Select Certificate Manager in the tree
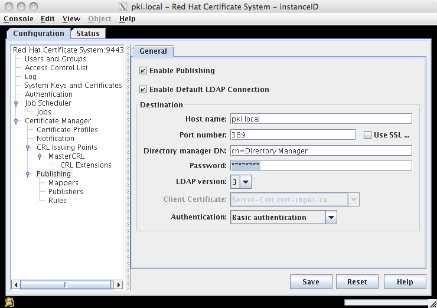 click(58, 121)
